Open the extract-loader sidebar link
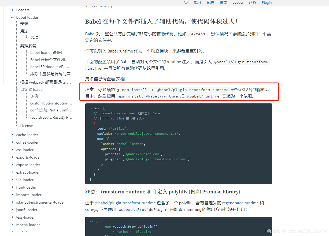Image resolution: width=329 pixels, height=236 pixels. [x=28, y=172]
